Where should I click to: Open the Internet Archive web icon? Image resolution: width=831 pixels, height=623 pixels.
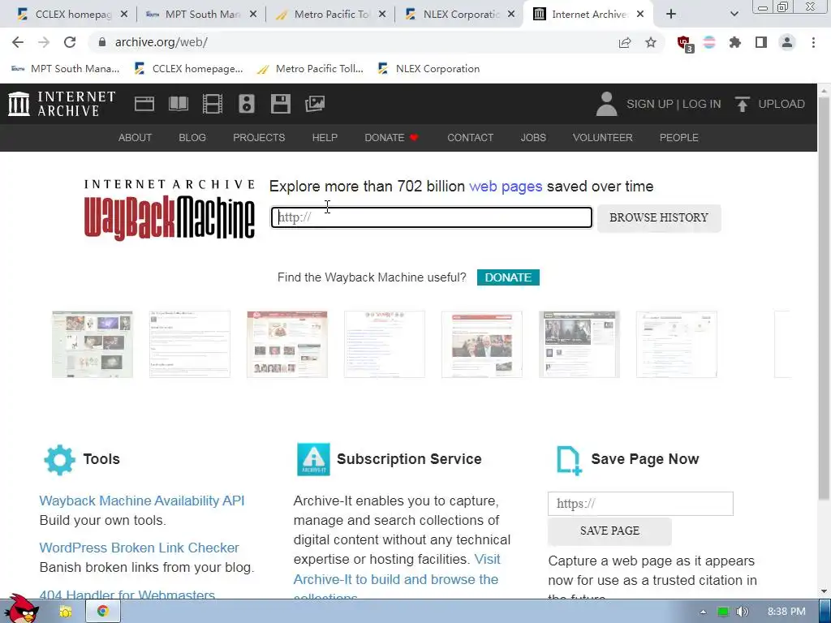coord(144,104)
